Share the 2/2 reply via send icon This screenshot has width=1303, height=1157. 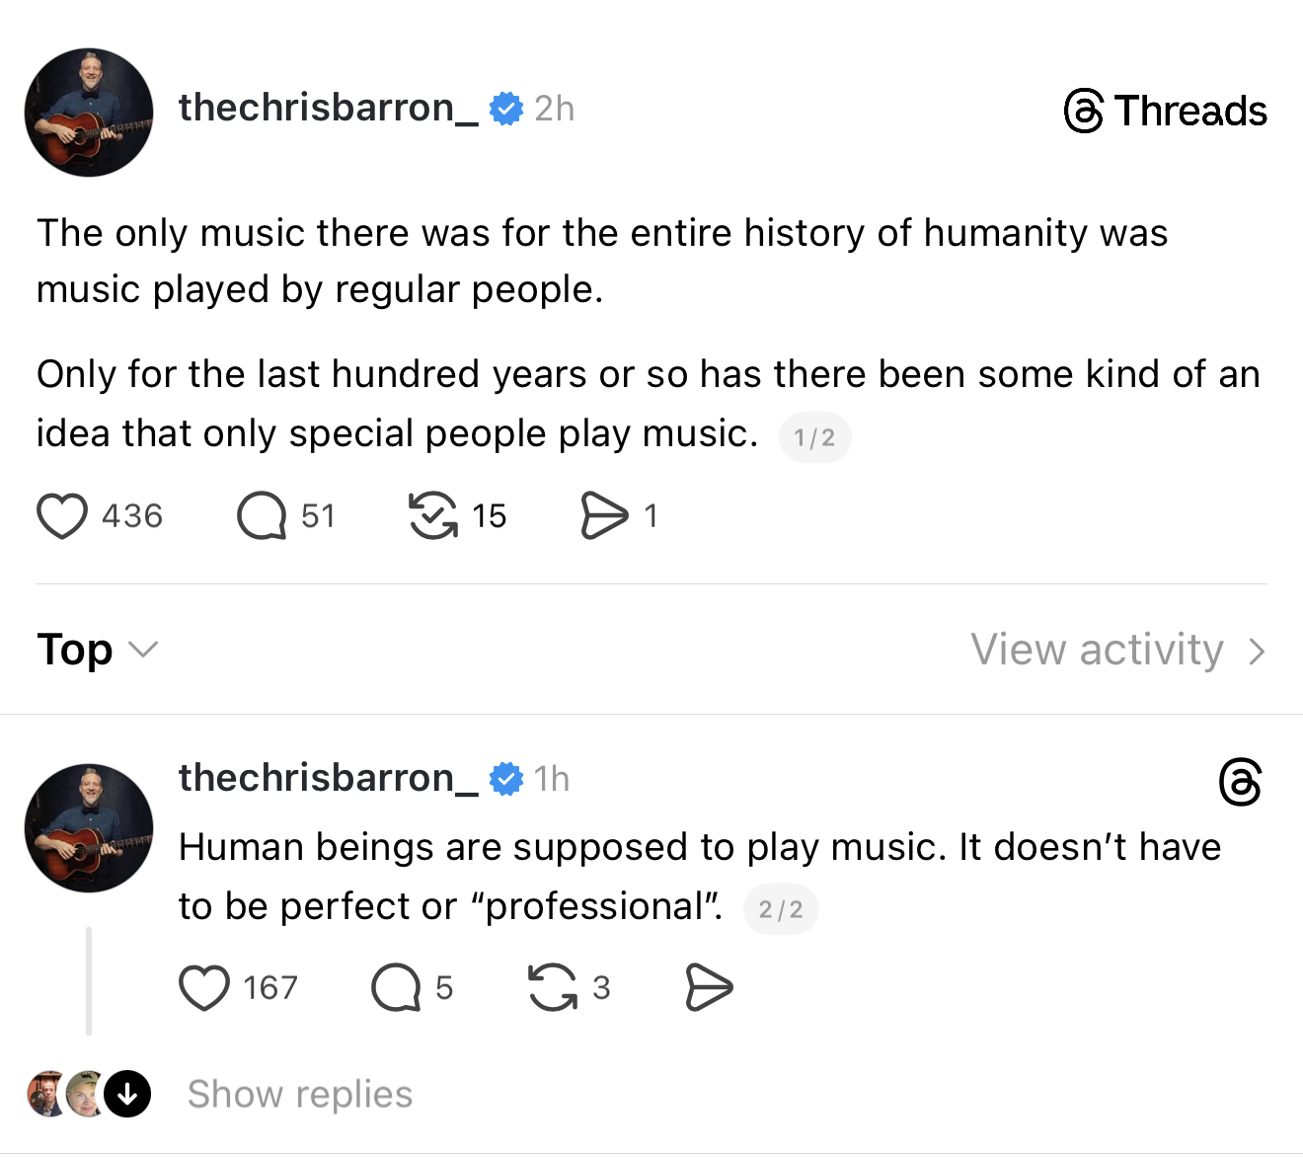pos(709,987)
